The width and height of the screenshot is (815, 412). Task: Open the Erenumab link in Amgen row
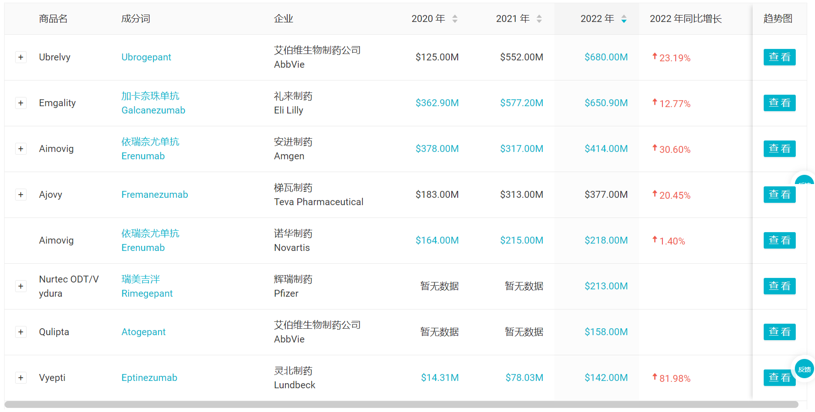coord(143,156)
